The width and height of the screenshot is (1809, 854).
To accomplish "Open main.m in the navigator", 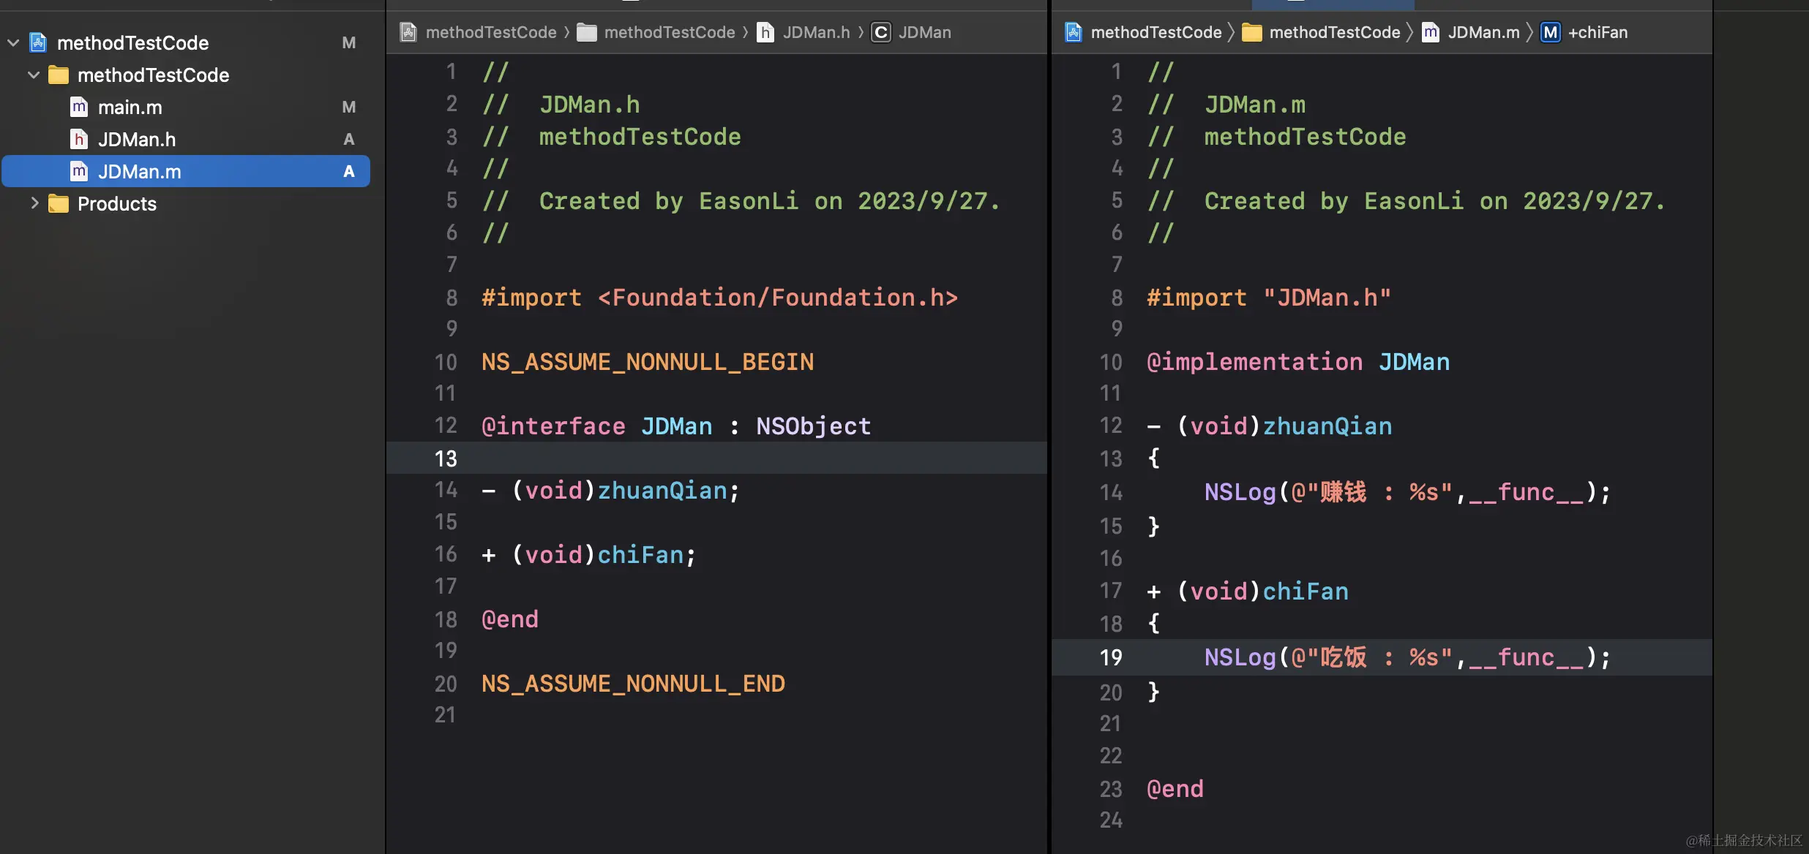I will (x=130, y=107).
